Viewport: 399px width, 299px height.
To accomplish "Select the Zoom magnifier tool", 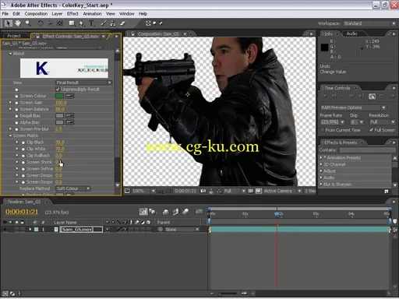I will pos(28,23).
